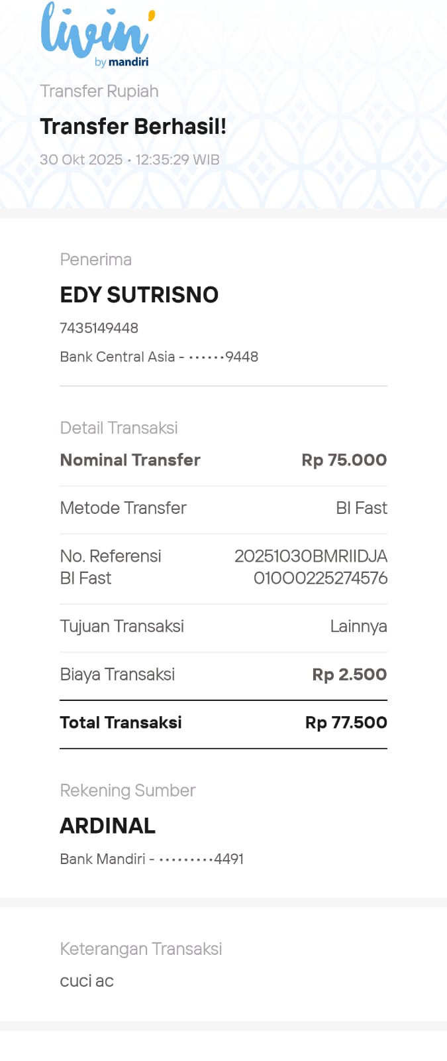Select the 30 Okt 2025 timestamp
Image resolution: width=447 pixels, height=1061 pixels.
129,160
